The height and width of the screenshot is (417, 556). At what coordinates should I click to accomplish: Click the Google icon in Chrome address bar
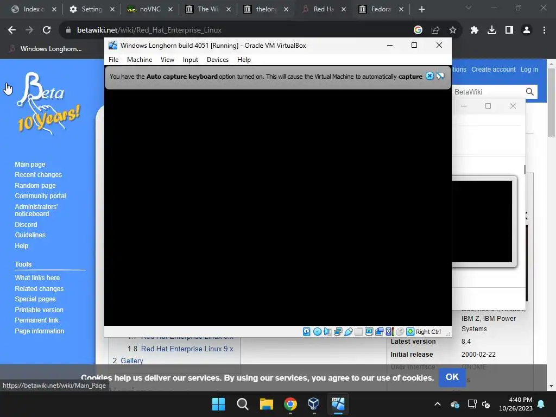[x=418, y=30]
